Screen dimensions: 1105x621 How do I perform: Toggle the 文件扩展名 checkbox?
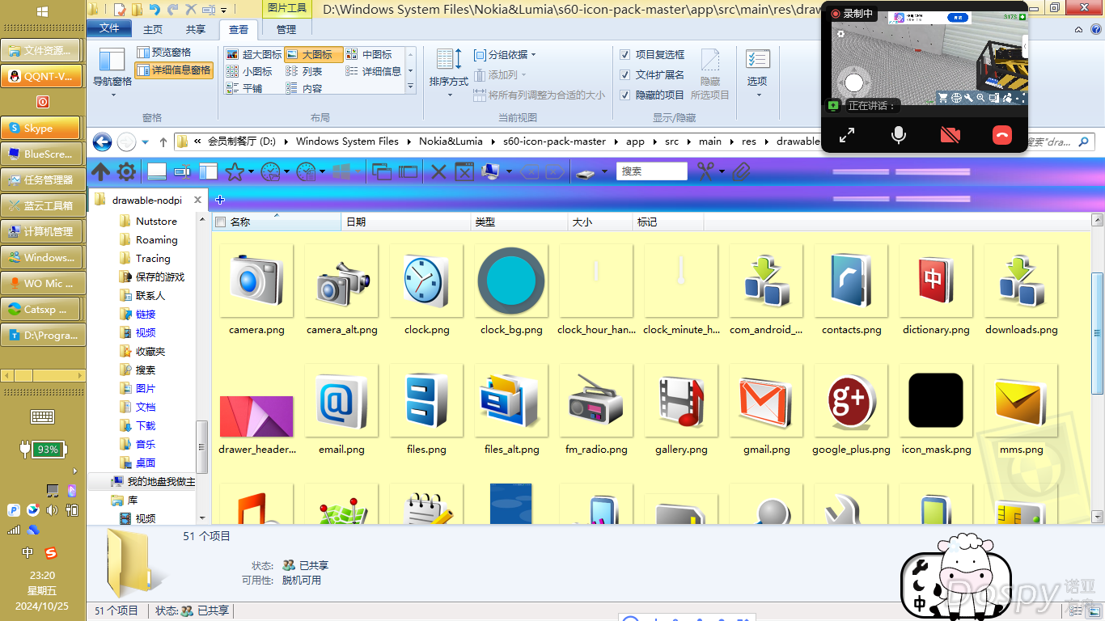624,74
